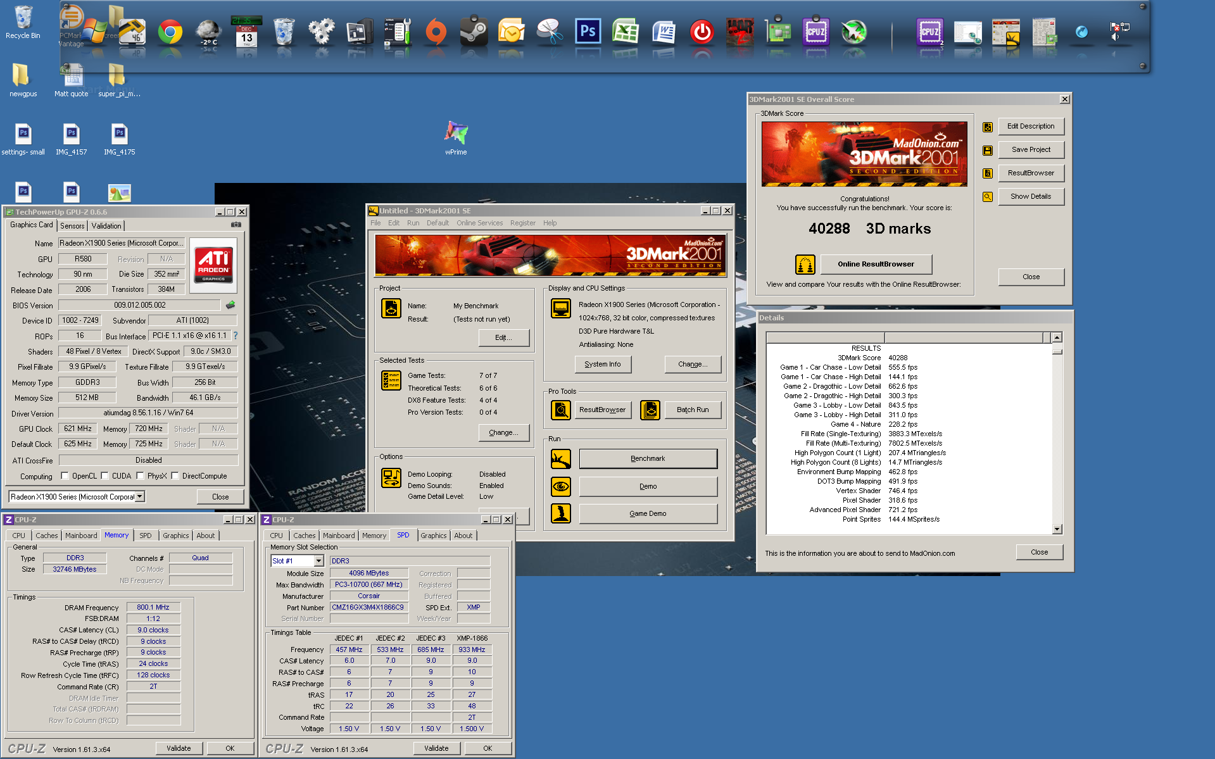Open Word from the dock
This screenshot has height=759, width=1215.
click(x=664, y=32)
